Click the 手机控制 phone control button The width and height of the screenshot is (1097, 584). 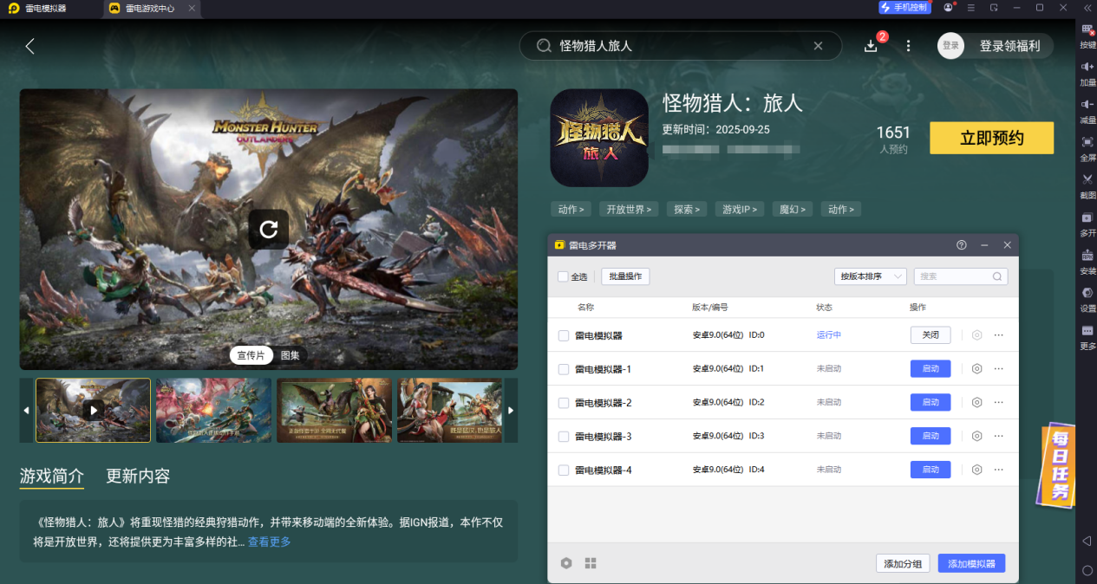coord(904,7)
